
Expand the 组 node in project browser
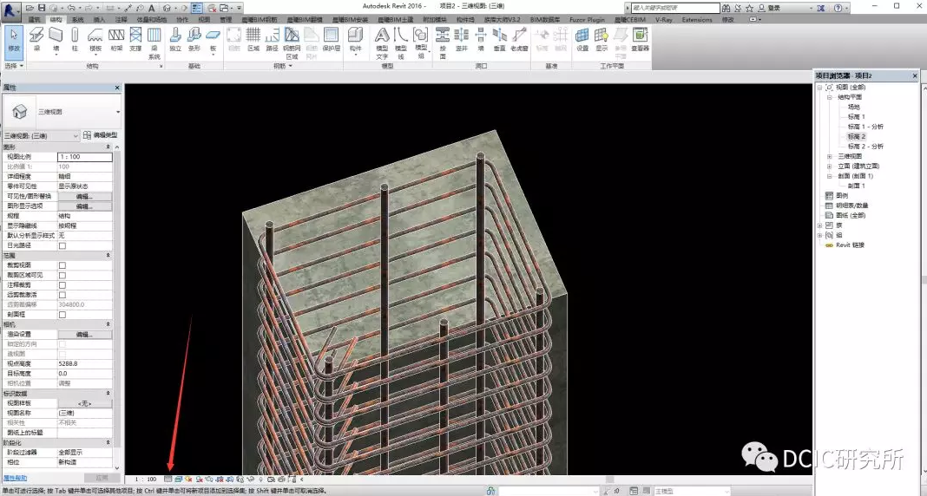pyautogui.click(x=820, y=235)
